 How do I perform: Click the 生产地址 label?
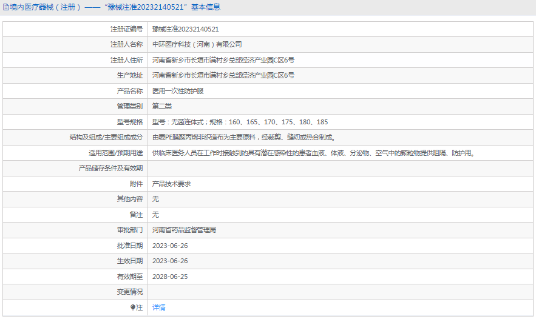pyautogui.click(x=130, y=75)
